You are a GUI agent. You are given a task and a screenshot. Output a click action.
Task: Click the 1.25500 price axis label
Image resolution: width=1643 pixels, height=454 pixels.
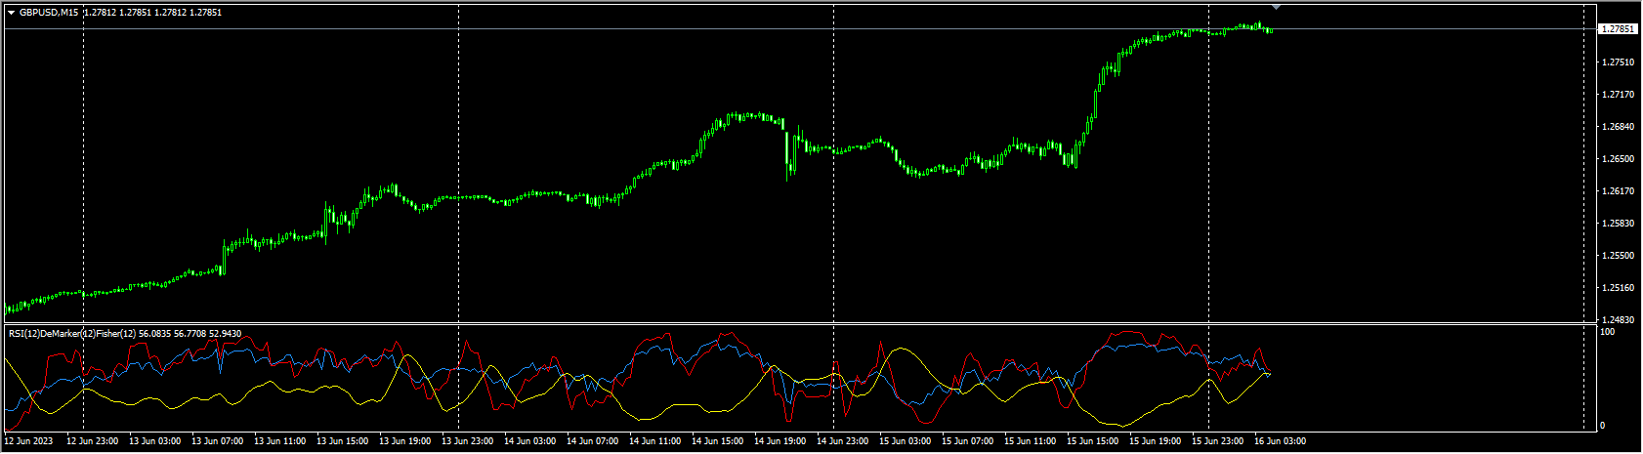click(x=1617, y=256)
